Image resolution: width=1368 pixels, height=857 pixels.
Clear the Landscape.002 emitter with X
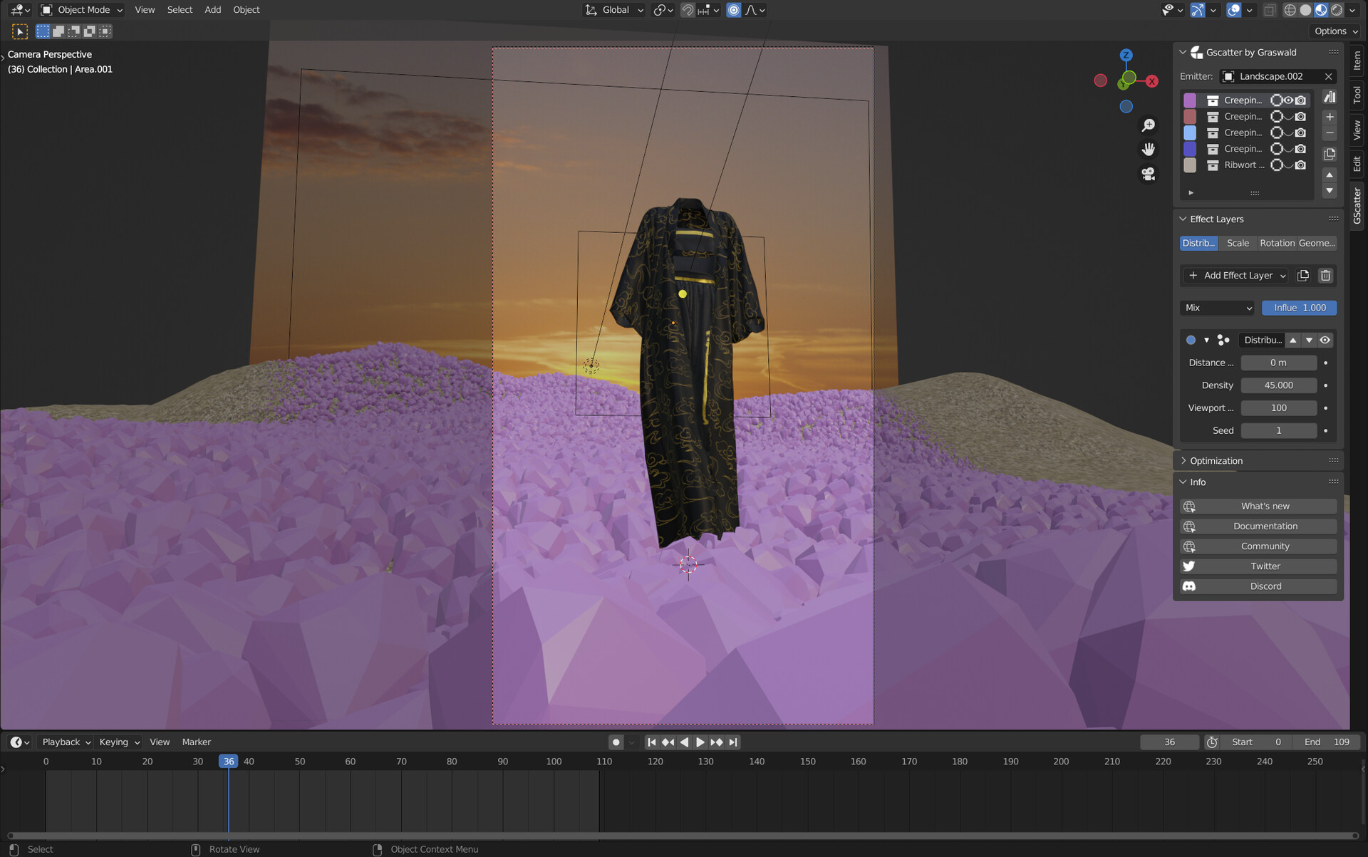tap(1328, 76)
